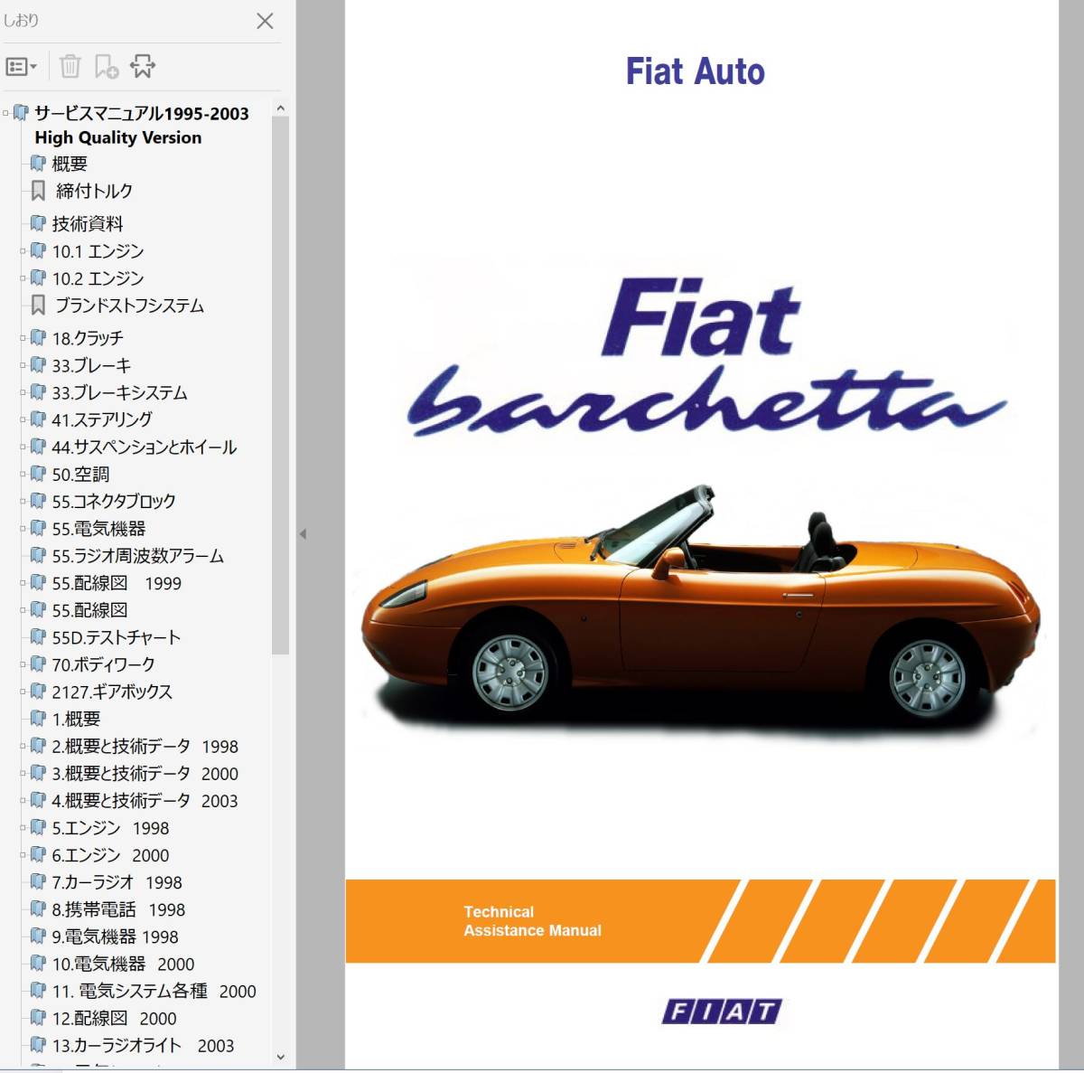The image size is (1084, 1073).
Task: Open the 55D.テストチャート bookmark
Action: tap(116, 637)
